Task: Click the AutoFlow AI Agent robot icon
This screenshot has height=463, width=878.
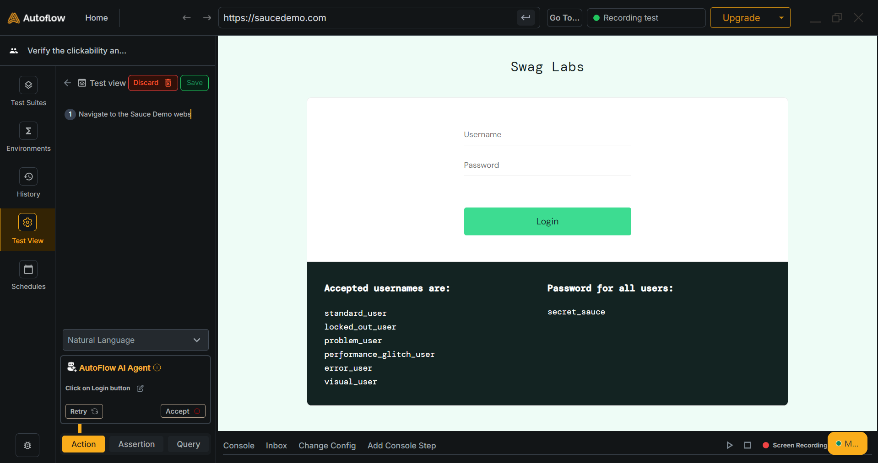Action: click(x=71, y=367)
